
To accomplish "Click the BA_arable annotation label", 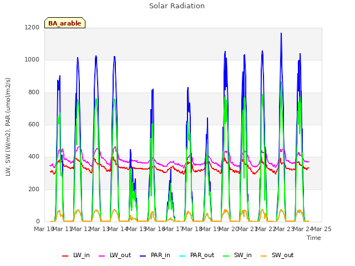I will (x=65, y=23).
